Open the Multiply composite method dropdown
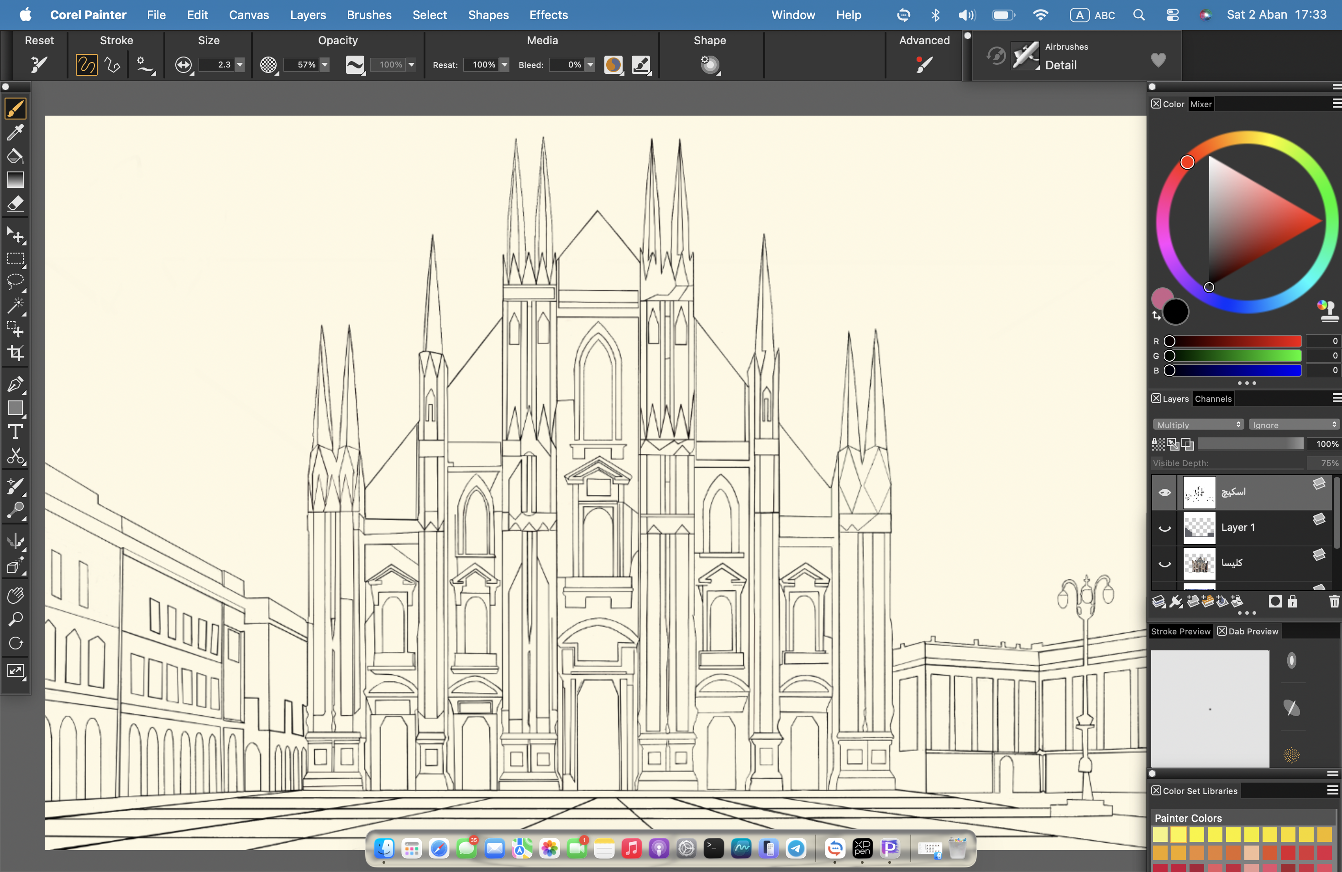 point(1198,425)
